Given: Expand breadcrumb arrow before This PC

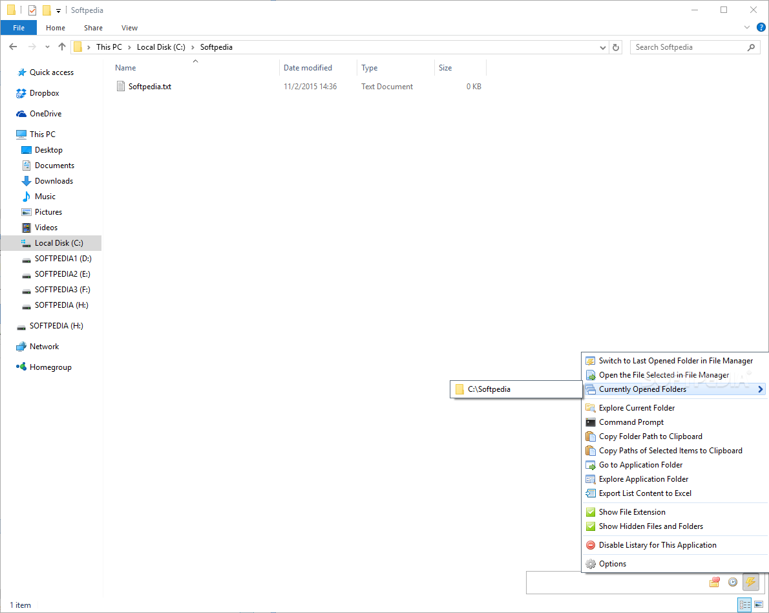Looking at the screenshot, I should pos(89,48).
